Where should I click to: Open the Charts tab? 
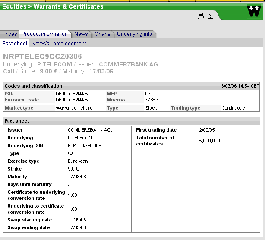click(x=102, y=34)
